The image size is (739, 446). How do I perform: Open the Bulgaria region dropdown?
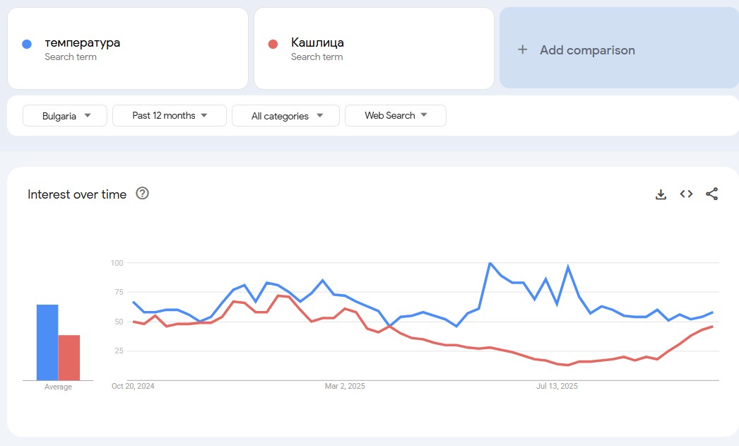tap(65, 116)
